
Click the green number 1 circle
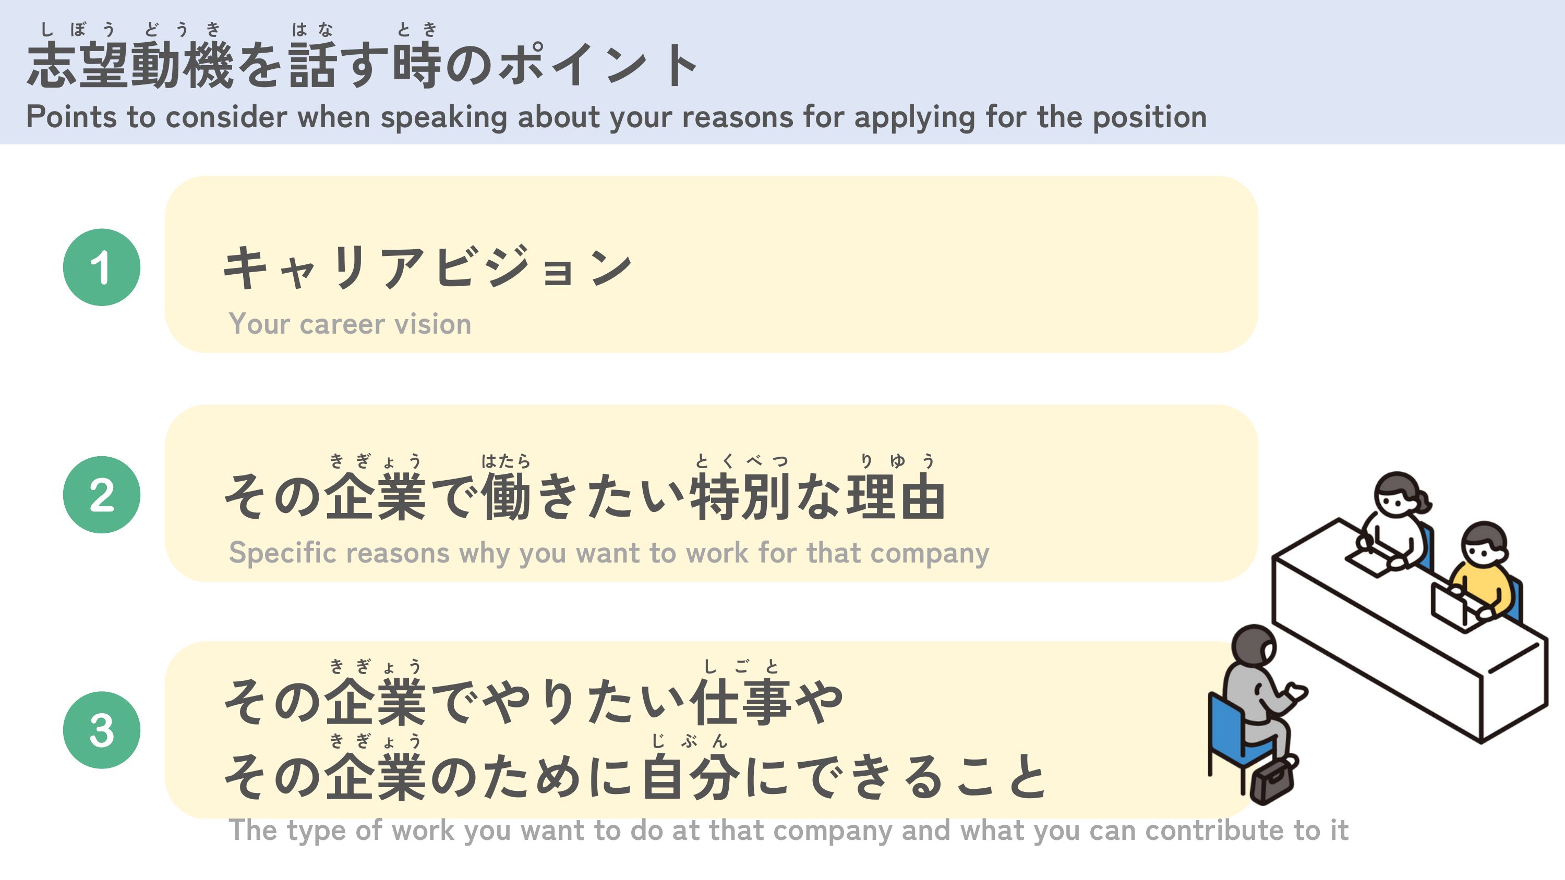[101, 267]
